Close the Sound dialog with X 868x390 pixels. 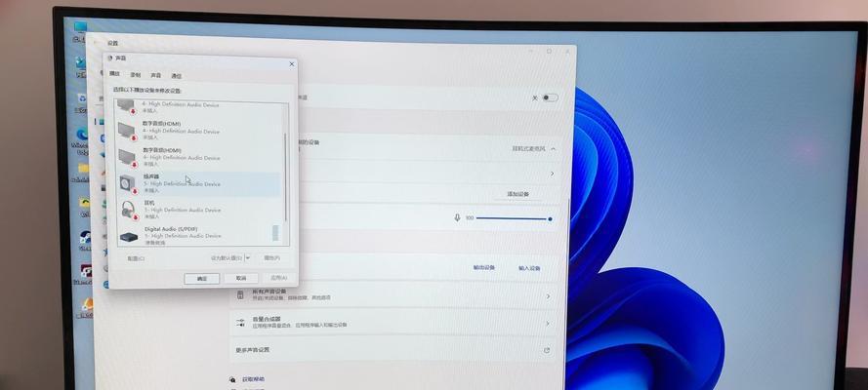[292, 64]
